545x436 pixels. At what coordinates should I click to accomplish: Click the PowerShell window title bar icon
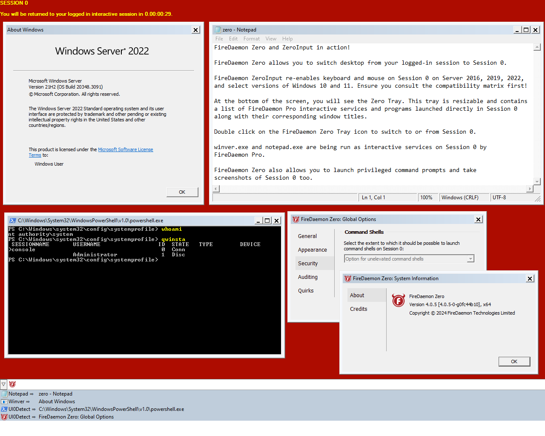(x=13, y=221)
